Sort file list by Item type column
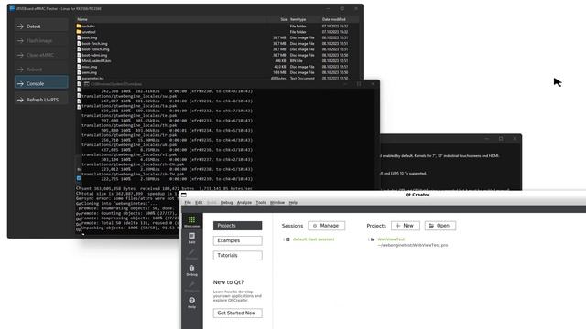586x329 pixels. point(298,19)
